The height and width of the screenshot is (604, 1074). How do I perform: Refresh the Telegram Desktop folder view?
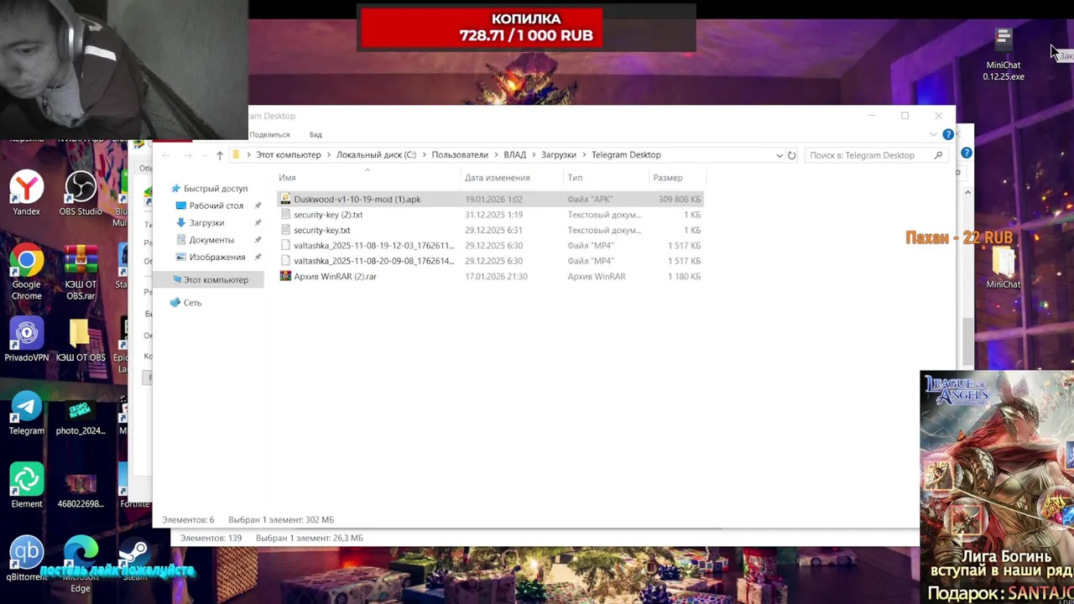point(791,155)
